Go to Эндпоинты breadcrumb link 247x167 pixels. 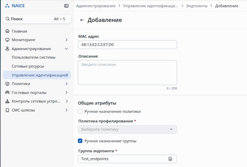(x=197, y=6)
